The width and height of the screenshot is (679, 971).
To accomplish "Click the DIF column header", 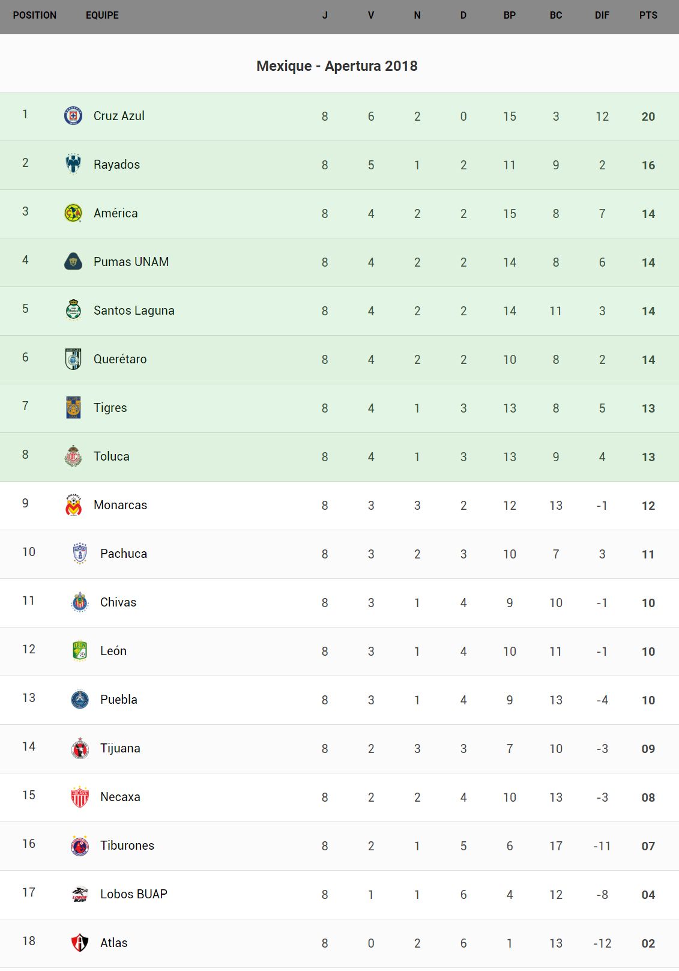I will (602, 16).
